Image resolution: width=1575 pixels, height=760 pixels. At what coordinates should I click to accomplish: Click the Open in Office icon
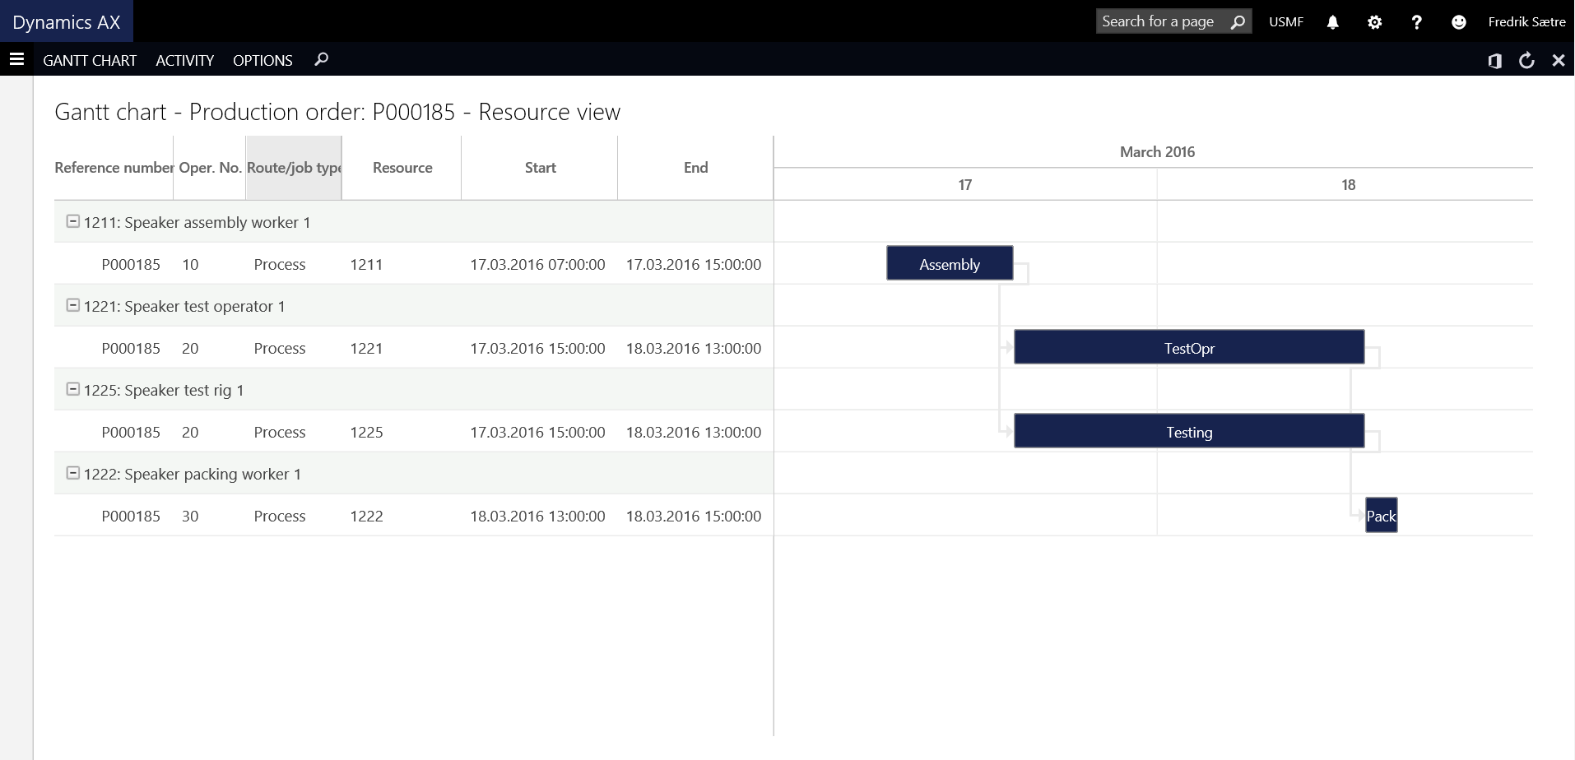(x=1494, y=61)
